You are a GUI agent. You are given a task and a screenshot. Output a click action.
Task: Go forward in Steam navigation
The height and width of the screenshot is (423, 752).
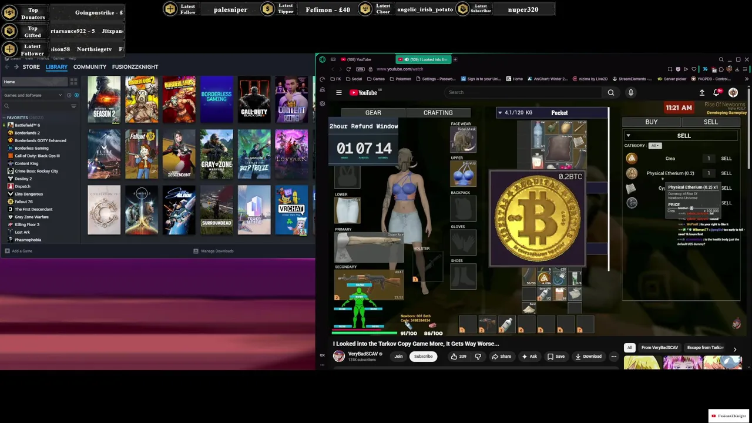pos(16,67)
